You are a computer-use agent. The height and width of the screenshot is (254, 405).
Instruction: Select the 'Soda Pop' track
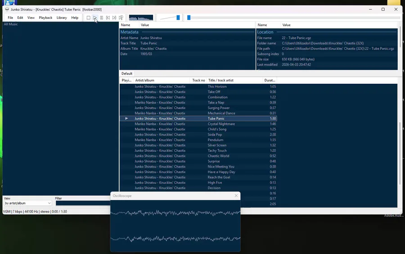tap(198, 134)
